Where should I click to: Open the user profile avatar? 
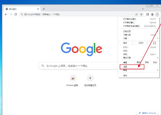pos(152,15)
